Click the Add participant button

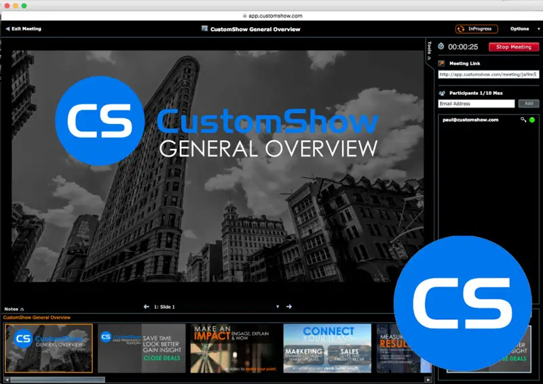coord(529,104)
